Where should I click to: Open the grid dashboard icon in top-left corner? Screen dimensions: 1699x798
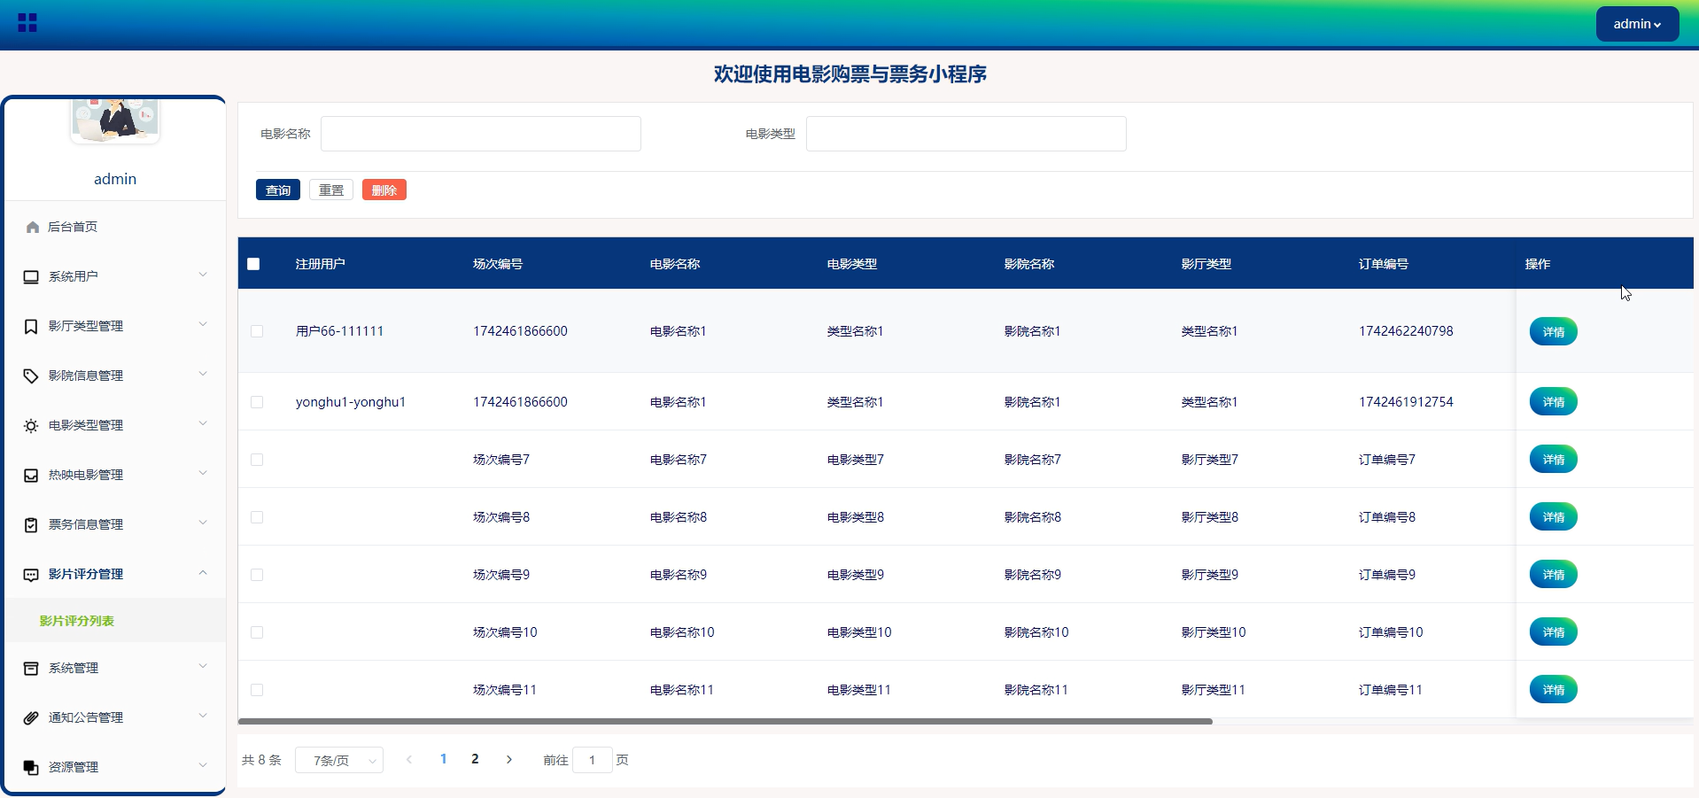pos(27,23)
